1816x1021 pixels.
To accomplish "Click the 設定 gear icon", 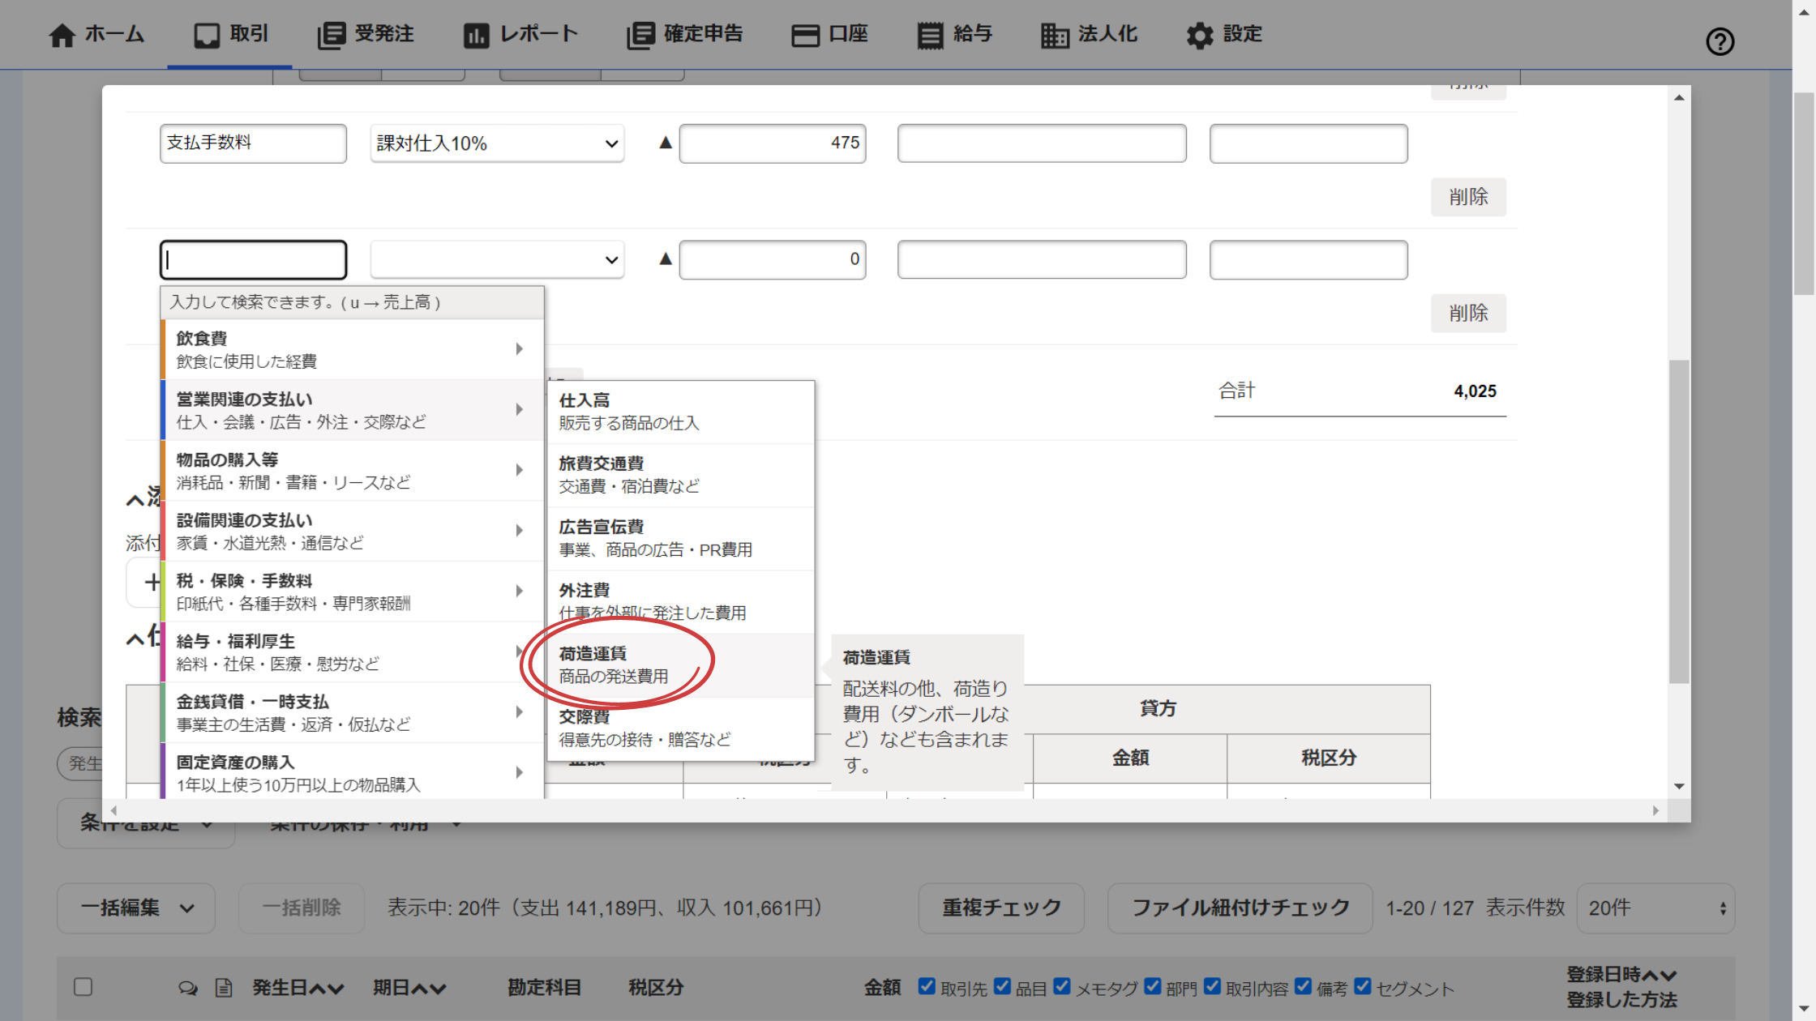I will (1200, 35).
